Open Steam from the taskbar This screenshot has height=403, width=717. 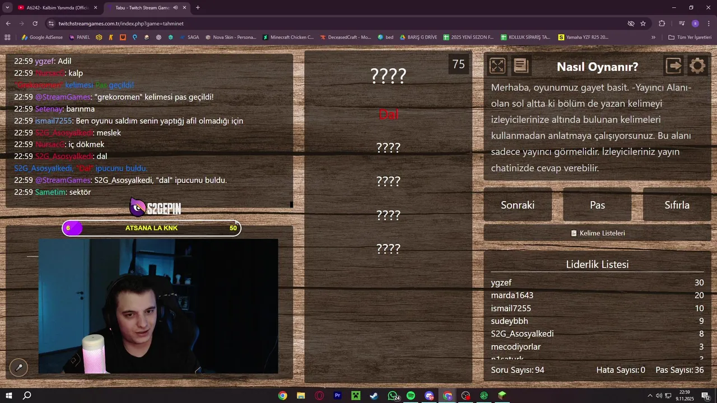[374, 396]
